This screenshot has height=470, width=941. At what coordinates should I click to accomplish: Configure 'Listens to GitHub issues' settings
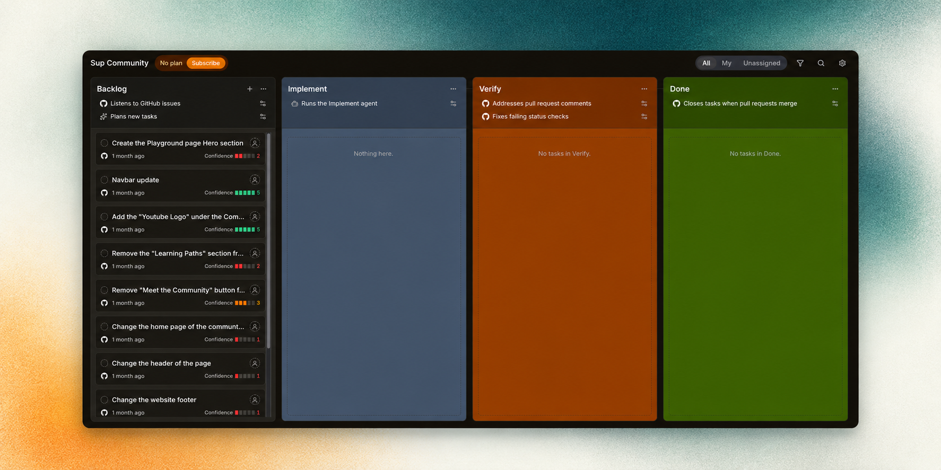pyautogui.click(x=263, y=104)
